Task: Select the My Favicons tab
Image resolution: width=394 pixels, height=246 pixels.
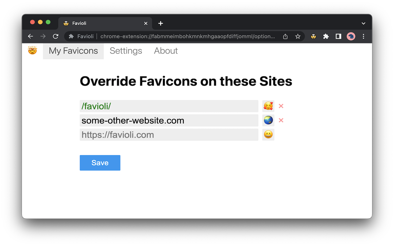Action: coord(73,51)
